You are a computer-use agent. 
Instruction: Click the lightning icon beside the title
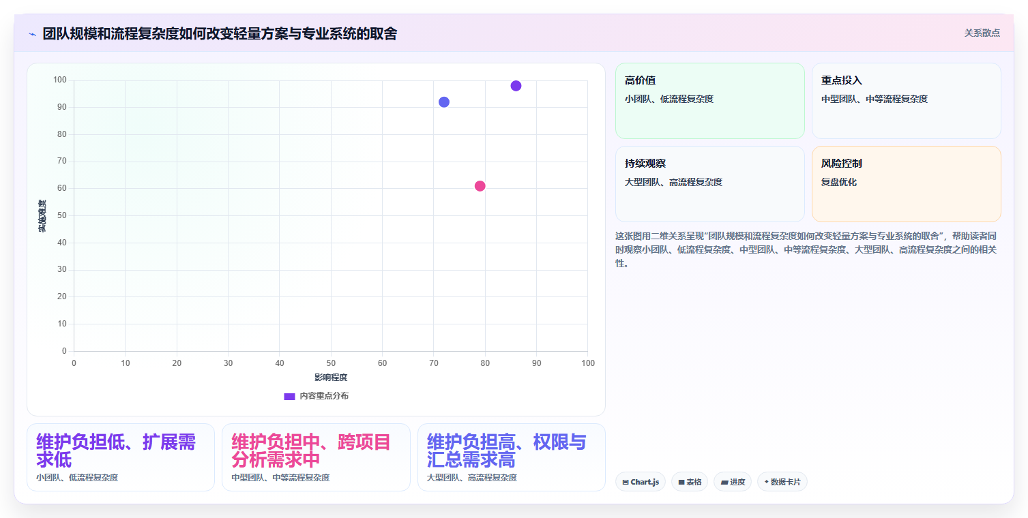(32, 33)
